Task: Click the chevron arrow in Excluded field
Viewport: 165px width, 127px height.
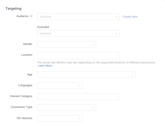Action: [116, 33]
